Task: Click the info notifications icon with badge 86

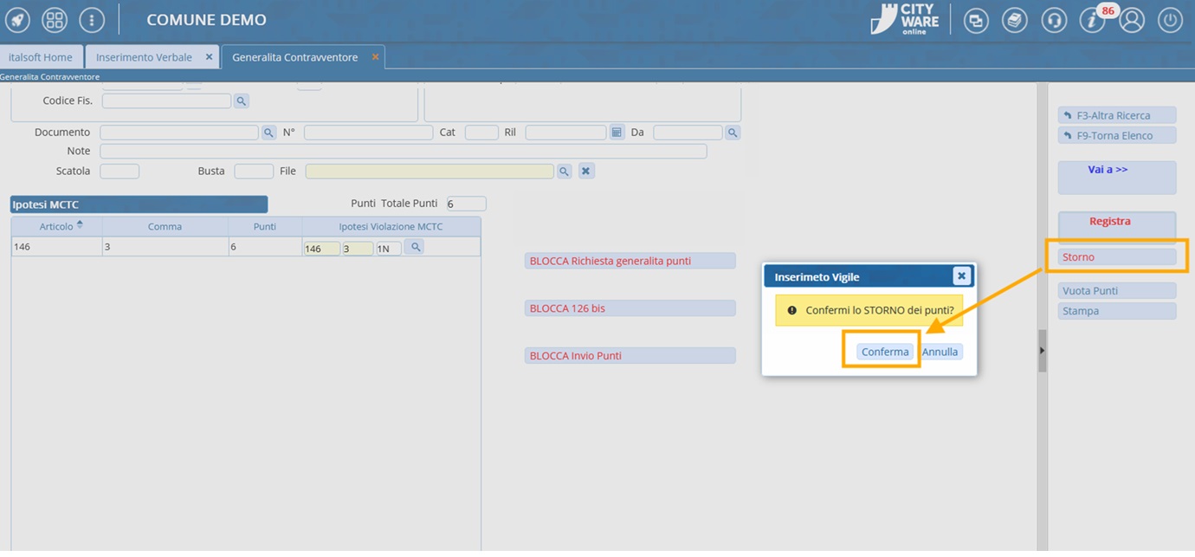Action: coord(1093,20)
